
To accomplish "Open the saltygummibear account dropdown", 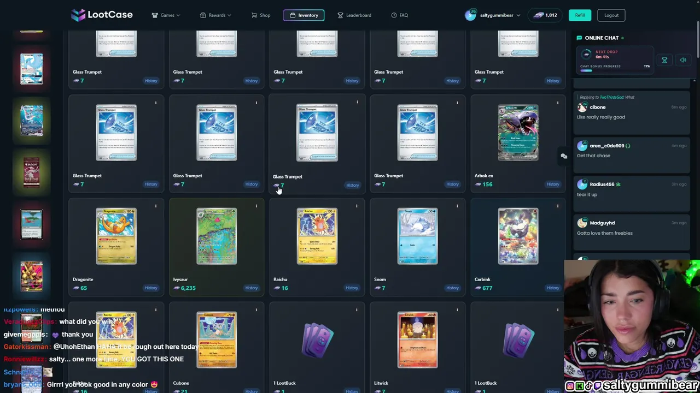I will [492, 15].
